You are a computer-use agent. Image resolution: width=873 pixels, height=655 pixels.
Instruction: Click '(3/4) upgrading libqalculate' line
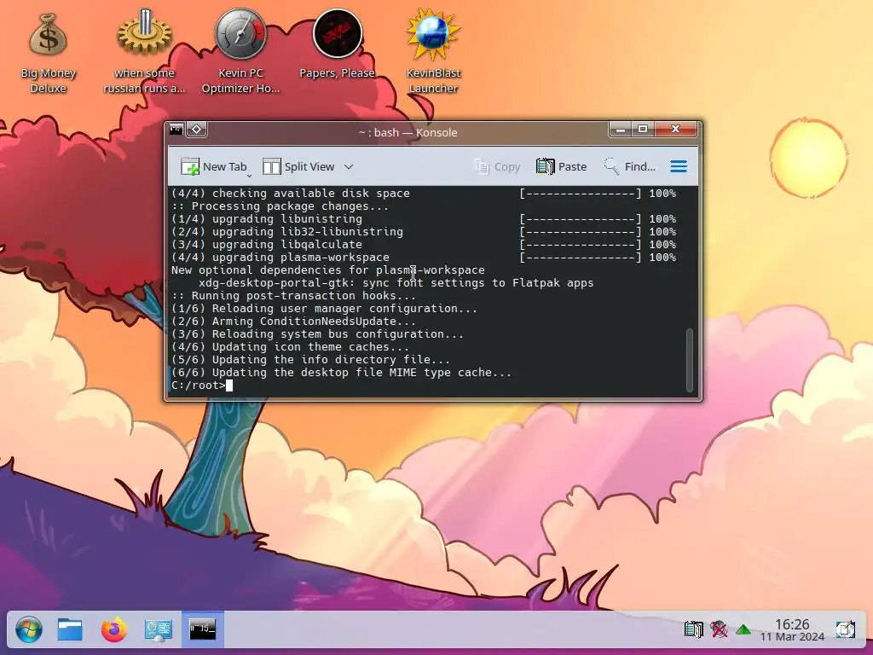pyautogui.click(x=266, y=245)
